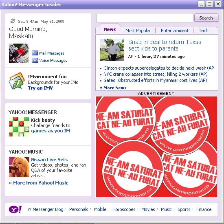The height and width of the screenshot is (224, 224).
Task: Open the Mail Messages envelope icon
Action: 35,53
